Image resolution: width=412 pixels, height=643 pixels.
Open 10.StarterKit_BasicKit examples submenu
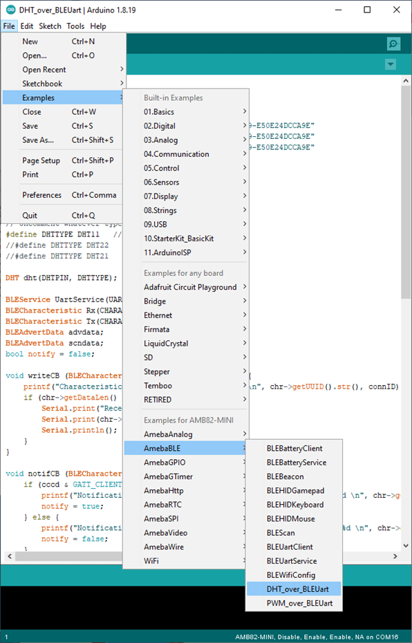coord(186,239)
